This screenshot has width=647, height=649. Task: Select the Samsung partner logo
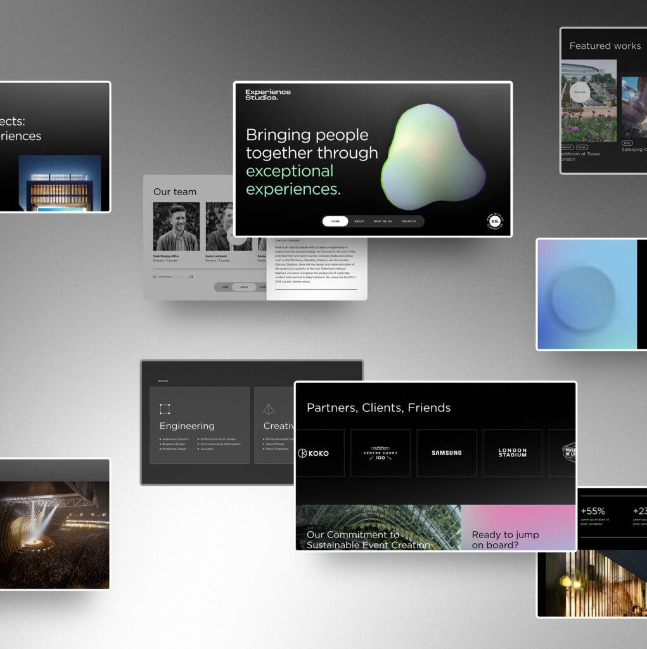[447, 453]
